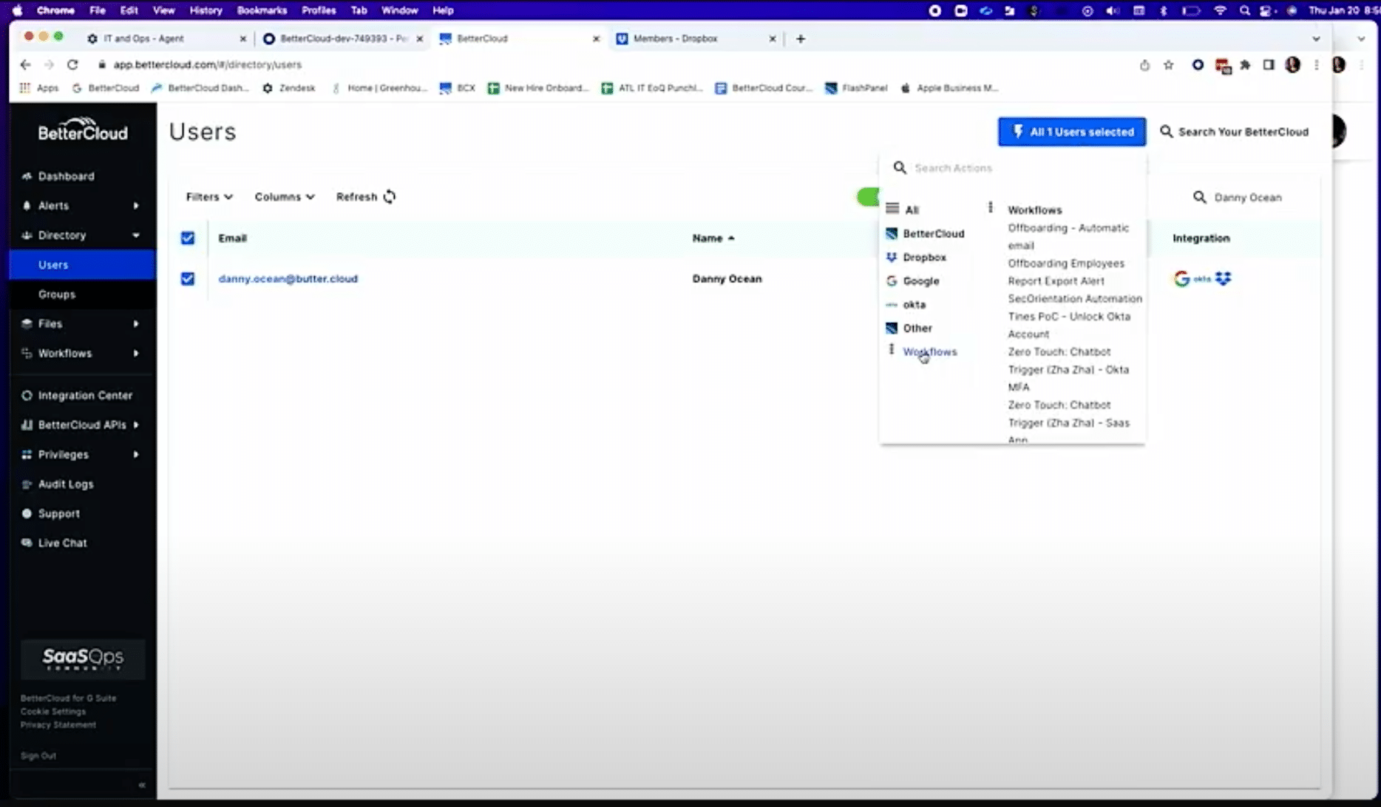Expand the Privileges submenu arrow

pos(136,454)
